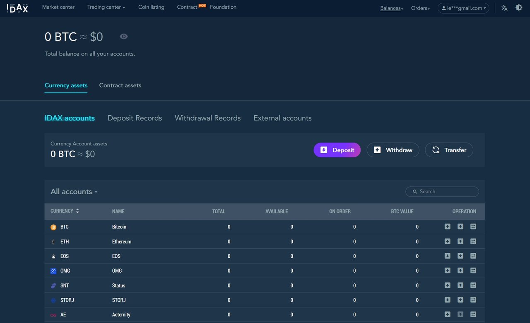Open the Orders dropdown menu
The image size is (530, 323).
click(x=420, y=8)
